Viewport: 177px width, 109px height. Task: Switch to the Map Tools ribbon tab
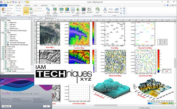click(44, 5)
